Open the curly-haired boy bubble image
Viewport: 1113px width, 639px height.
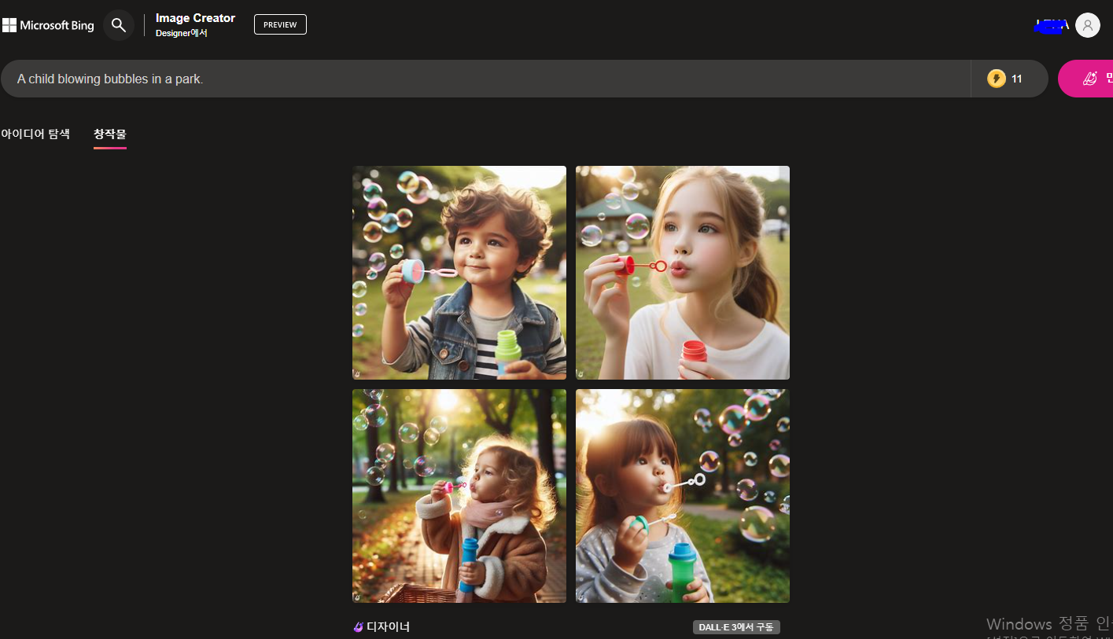(459, 273)
